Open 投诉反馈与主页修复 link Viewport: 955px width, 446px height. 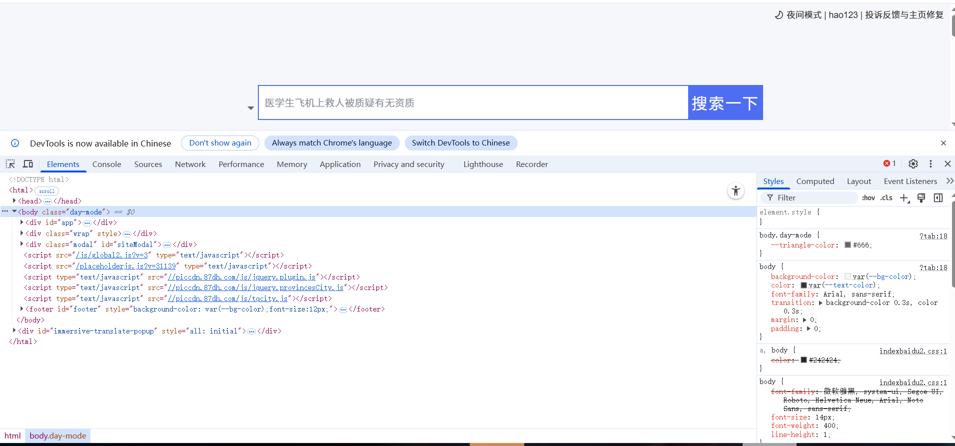pyautogui.click(x=905, y=15)
